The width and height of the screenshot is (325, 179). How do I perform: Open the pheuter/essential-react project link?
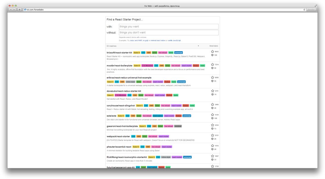click(119, 147)
